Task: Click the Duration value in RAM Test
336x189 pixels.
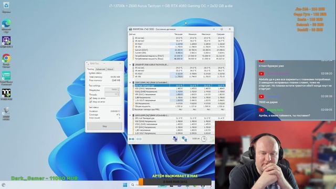Action: 115,111
